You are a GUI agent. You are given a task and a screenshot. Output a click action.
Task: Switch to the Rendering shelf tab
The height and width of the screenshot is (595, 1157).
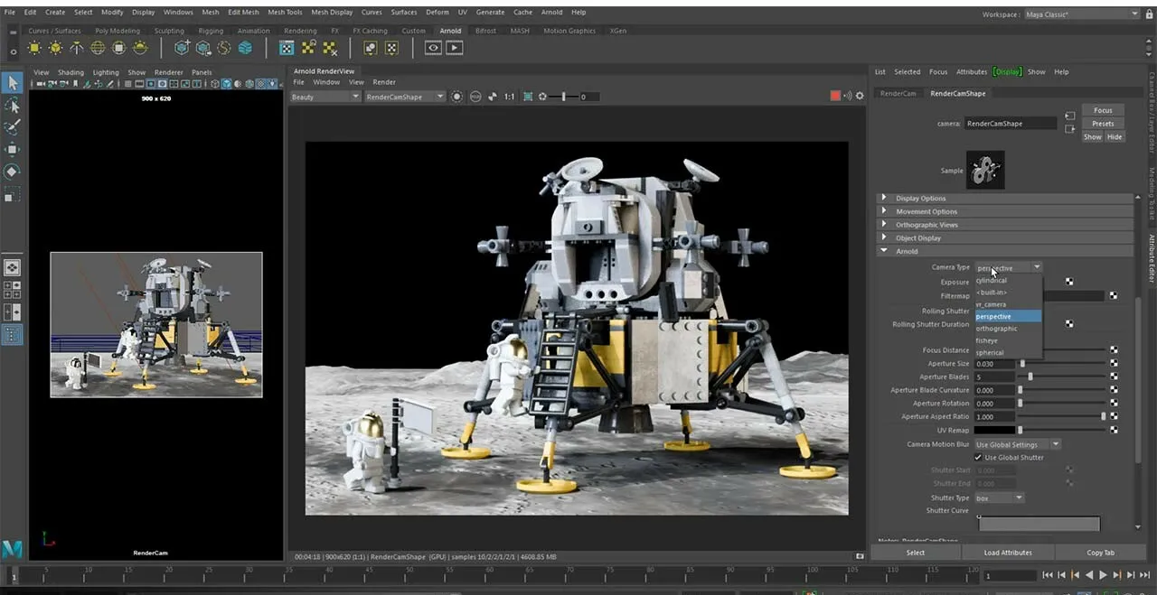coord(300,31)
